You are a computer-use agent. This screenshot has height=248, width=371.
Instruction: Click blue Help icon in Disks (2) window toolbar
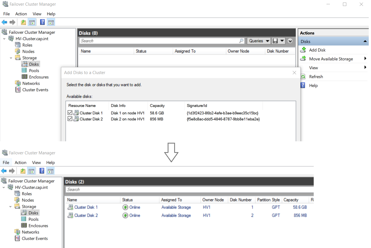point(42,171)
